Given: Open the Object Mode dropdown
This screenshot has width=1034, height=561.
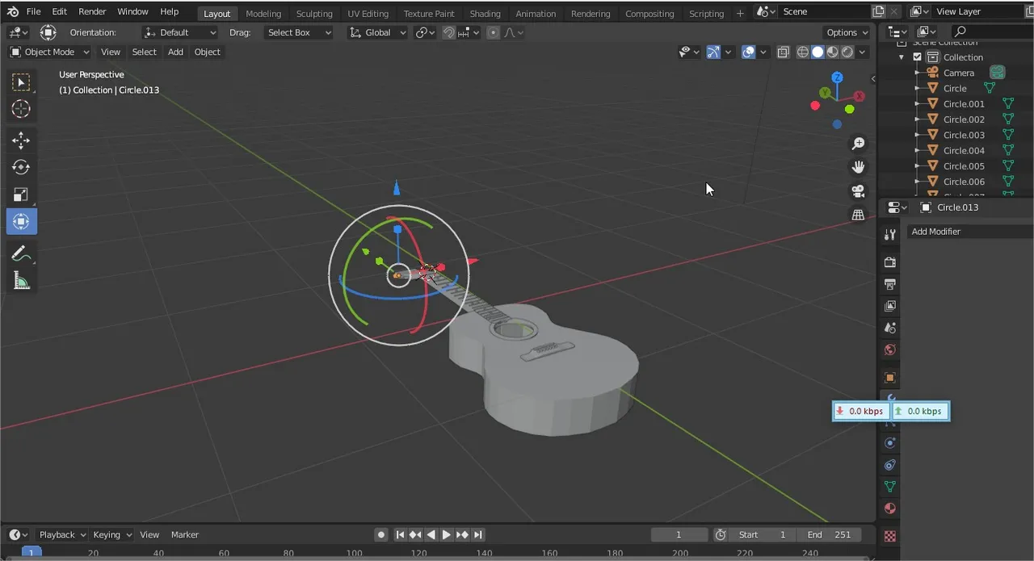Looking at the screenshot, I should (x=50, y=52).
